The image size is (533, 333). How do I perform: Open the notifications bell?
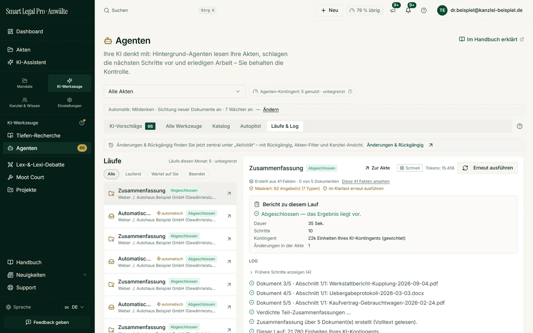tap(408, 10)
